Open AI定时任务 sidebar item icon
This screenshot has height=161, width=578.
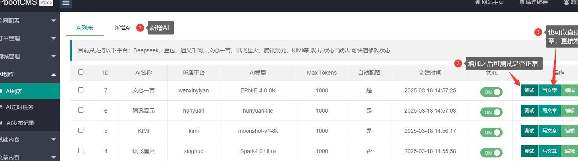click(x=2, y=107)
